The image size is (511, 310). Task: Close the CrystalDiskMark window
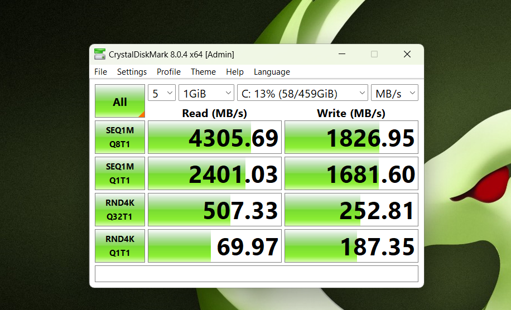click(x=407, y=54)
